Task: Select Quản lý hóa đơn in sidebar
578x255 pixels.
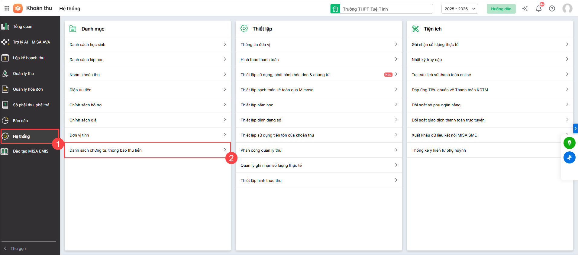Action: pyautogui.click(x=28, y=89)
